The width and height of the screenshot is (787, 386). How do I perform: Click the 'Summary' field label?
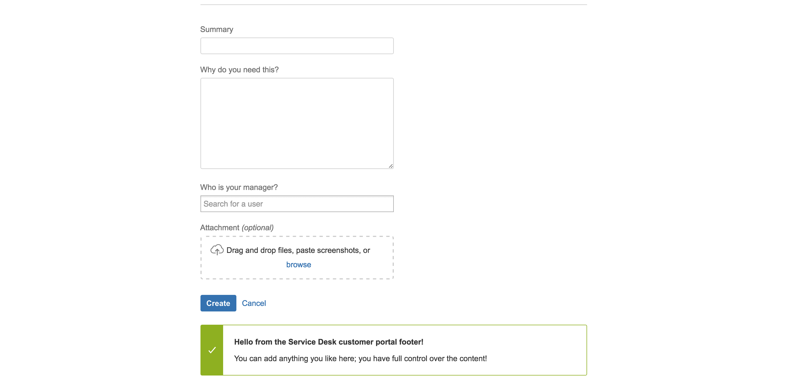pyautogui.click(x=216, y=29)
